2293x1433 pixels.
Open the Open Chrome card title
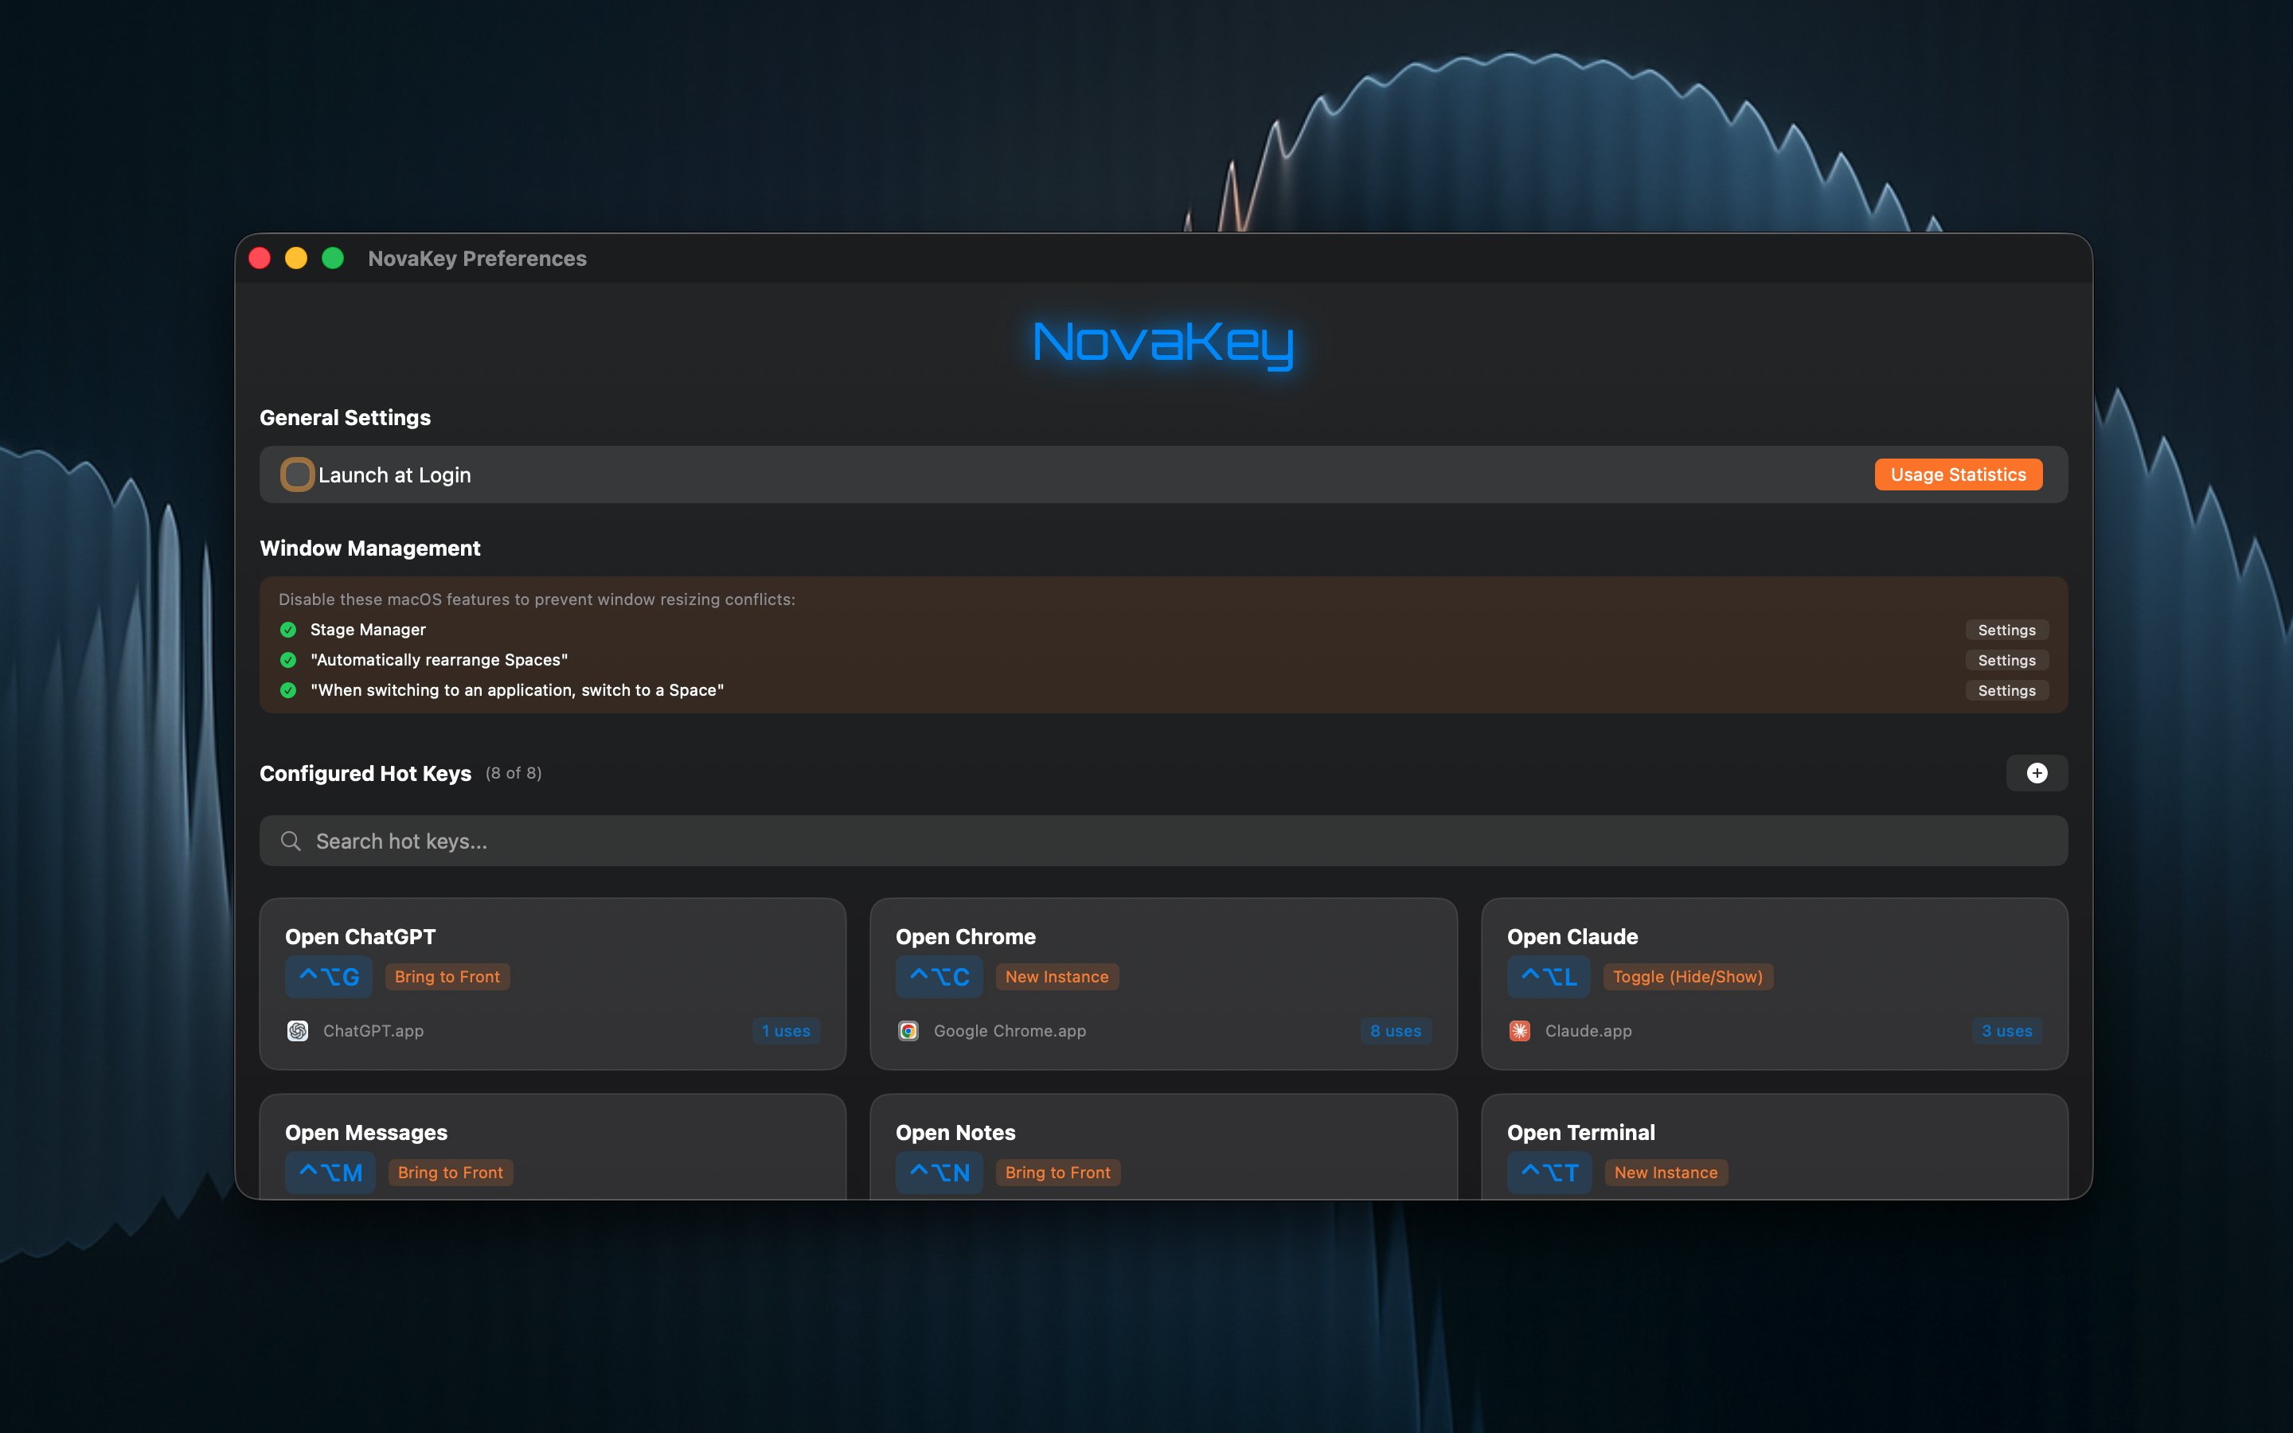pos(966,936)
